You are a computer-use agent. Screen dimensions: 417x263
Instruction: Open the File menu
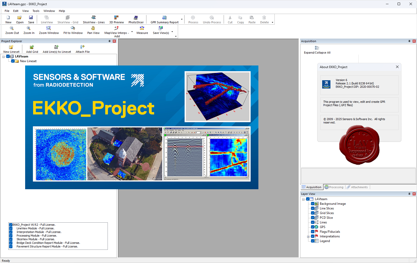pyautogui.click(x=7, y=11)
